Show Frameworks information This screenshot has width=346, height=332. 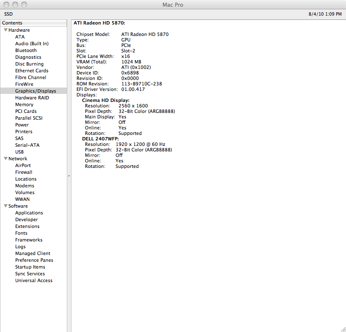click(x=29, y=240)
